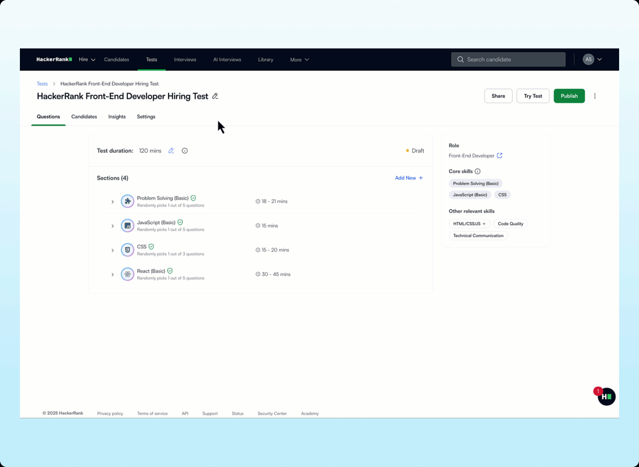The image size is (639, 467).
Task: Click the Core skills info icon
Action: click(478, 171)
